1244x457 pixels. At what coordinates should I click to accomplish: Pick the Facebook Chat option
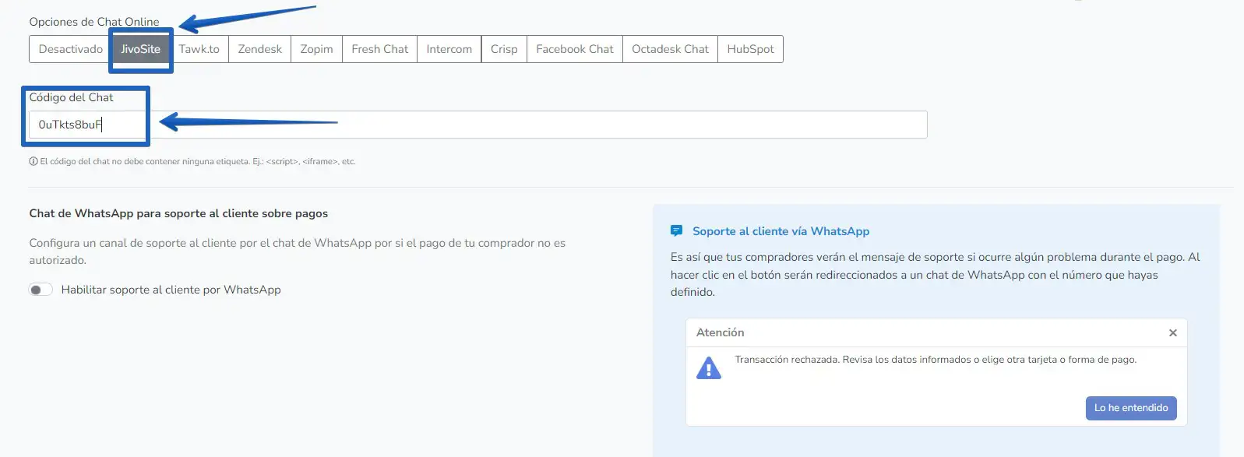click(574, 49)
